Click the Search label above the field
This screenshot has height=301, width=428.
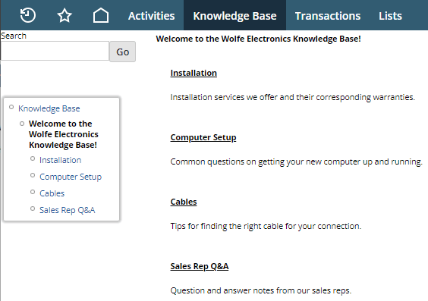click(14, 36)
